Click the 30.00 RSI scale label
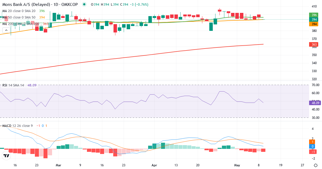Screen dimensions: 322x169 click(x=315, y=118)
